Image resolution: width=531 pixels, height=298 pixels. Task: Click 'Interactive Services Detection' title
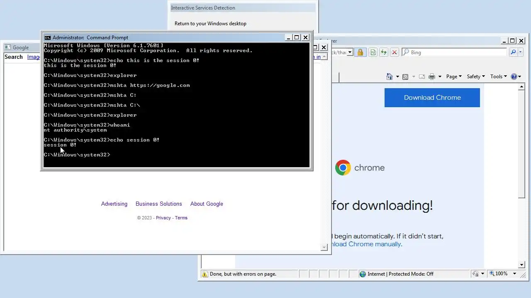click(203, 8)
